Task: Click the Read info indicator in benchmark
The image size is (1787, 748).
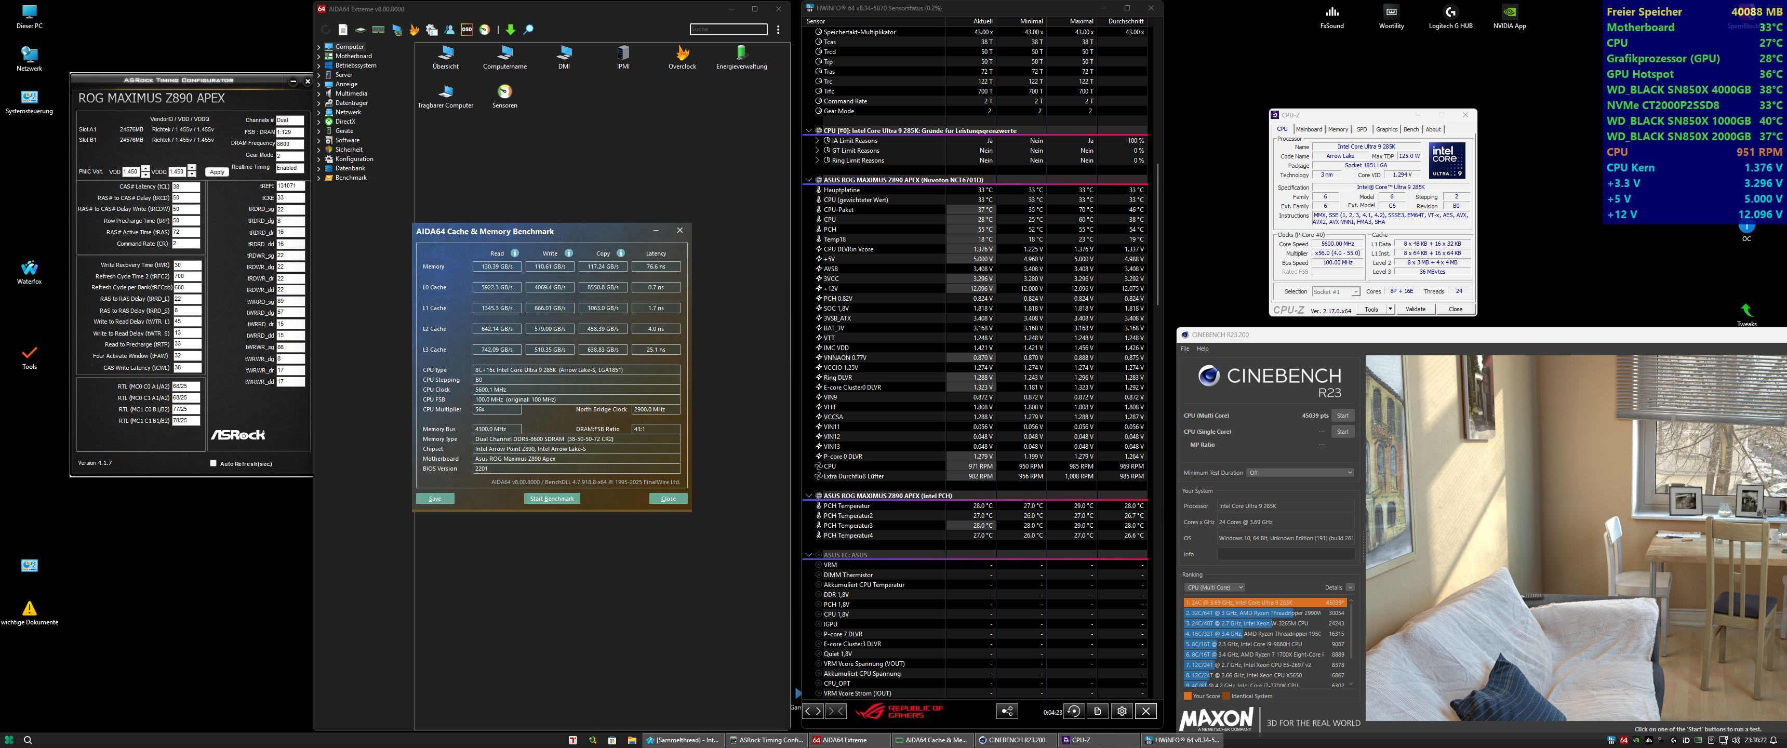Action: pyautogui.click(x=515, y=253)
